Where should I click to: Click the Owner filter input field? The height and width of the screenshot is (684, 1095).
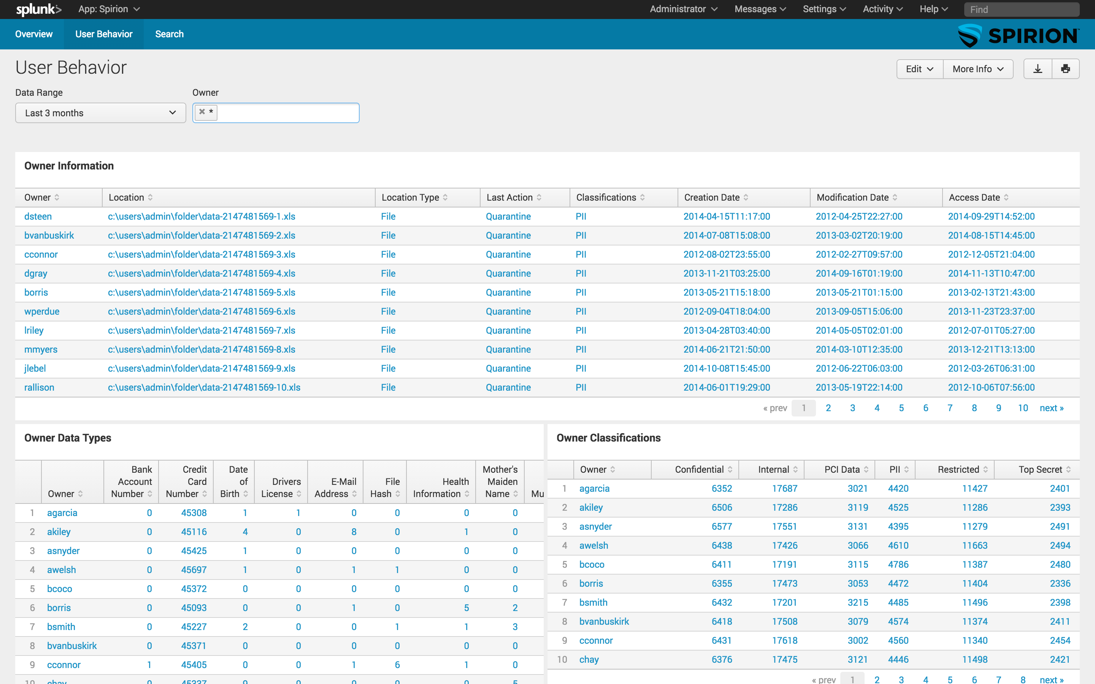tap(288, 113)
